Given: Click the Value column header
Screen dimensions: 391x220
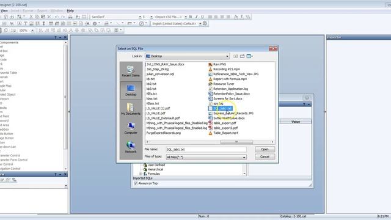Looking at the screenshot, I should pyautogui.click(x=296, y=122).
